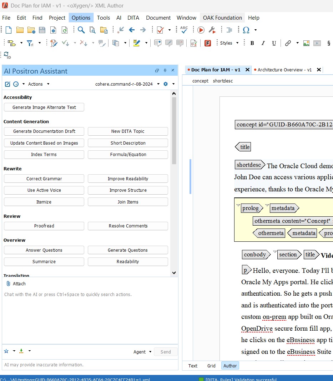Toggle underline formatting

274,43
